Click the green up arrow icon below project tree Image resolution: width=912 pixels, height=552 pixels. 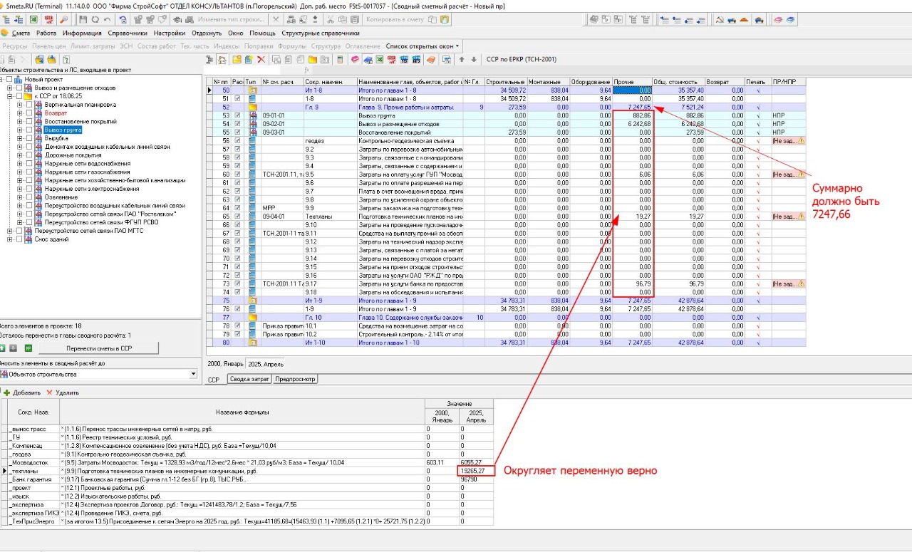4,348
